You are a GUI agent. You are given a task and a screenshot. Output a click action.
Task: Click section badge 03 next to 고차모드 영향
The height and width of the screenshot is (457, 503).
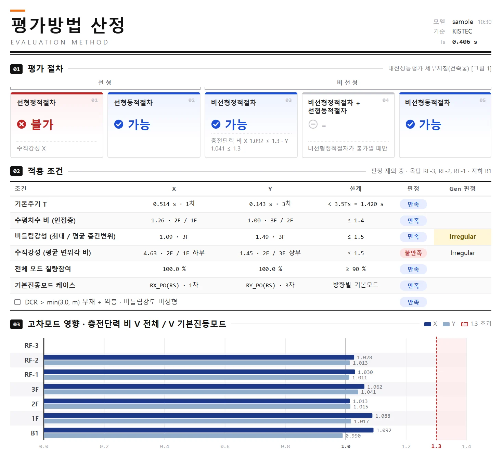[16, 324]
